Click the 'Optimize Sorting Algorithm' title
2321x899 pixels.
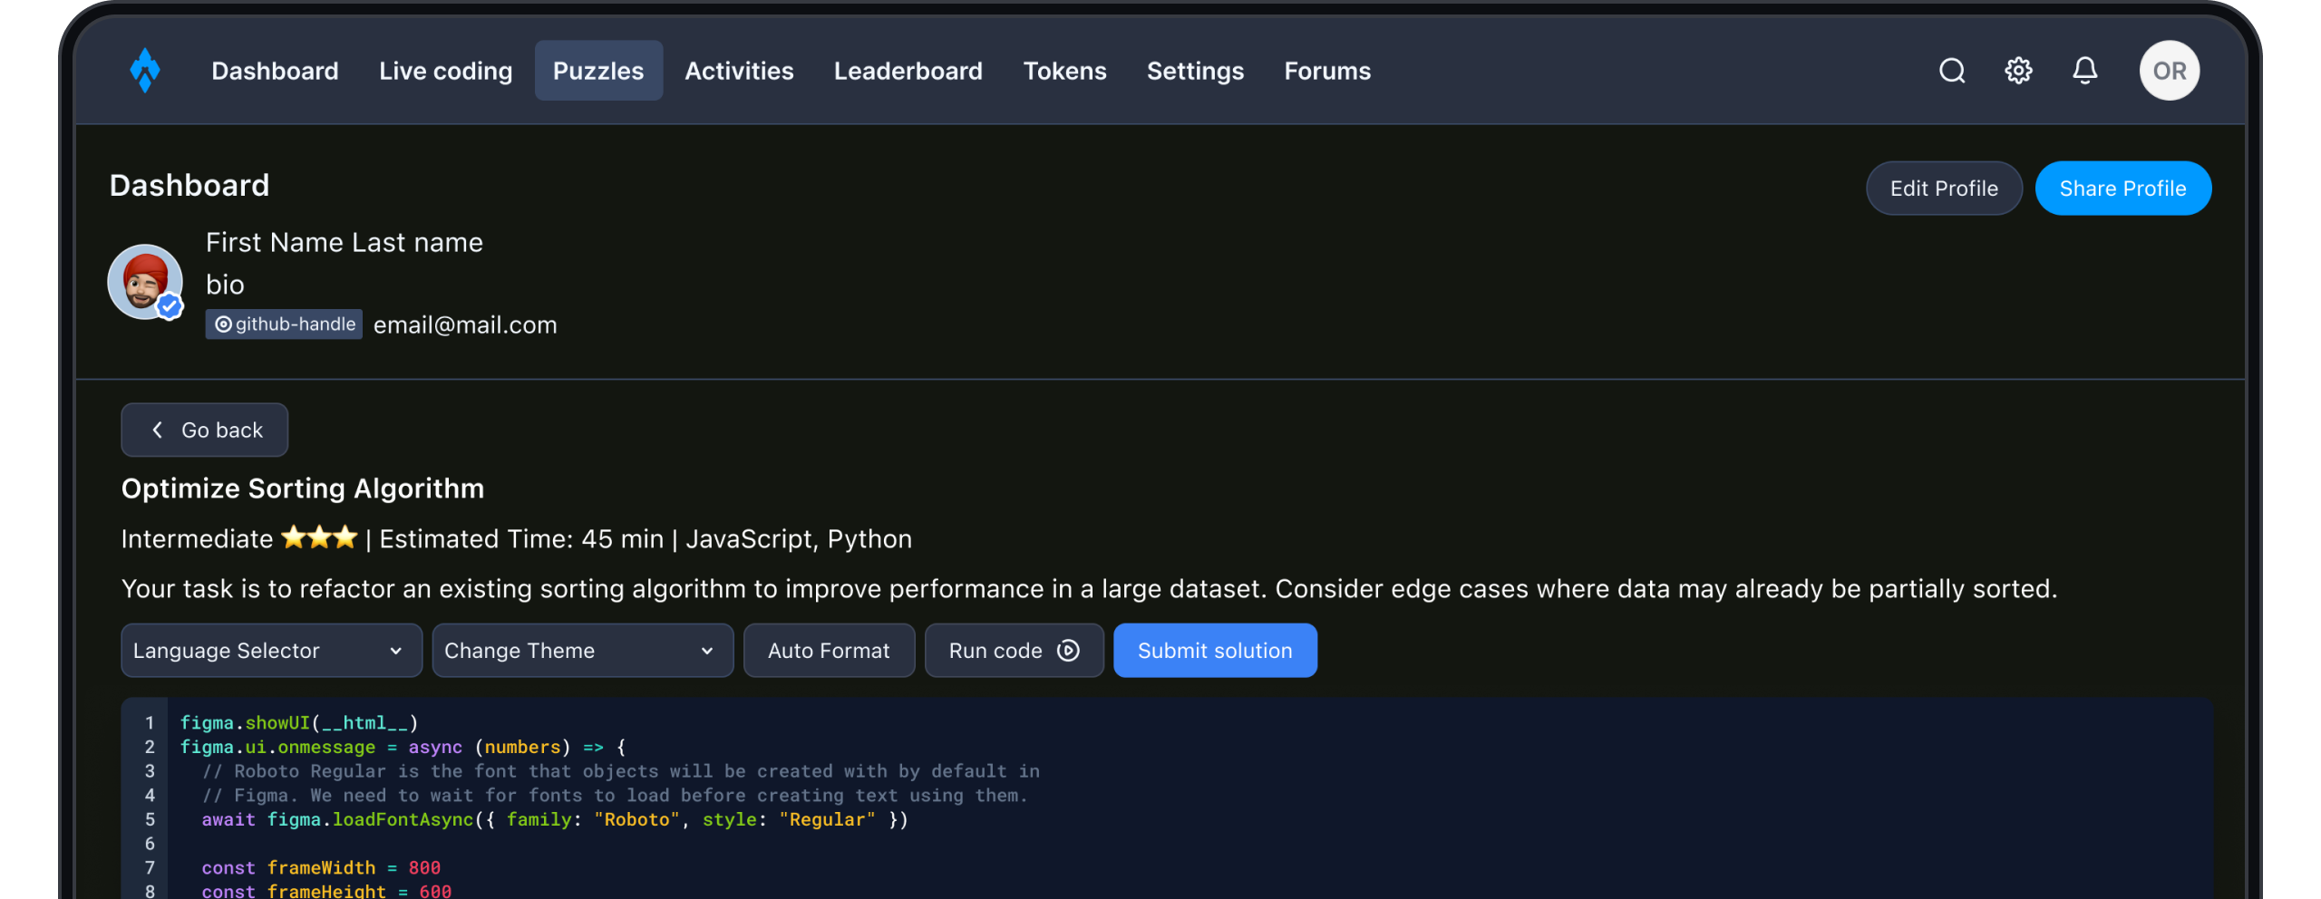click(x=303, y=488)
